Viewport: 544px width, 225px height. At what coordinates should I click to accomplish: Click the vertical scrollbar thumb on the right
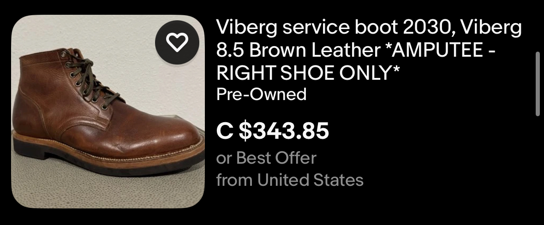click(538, 83)
